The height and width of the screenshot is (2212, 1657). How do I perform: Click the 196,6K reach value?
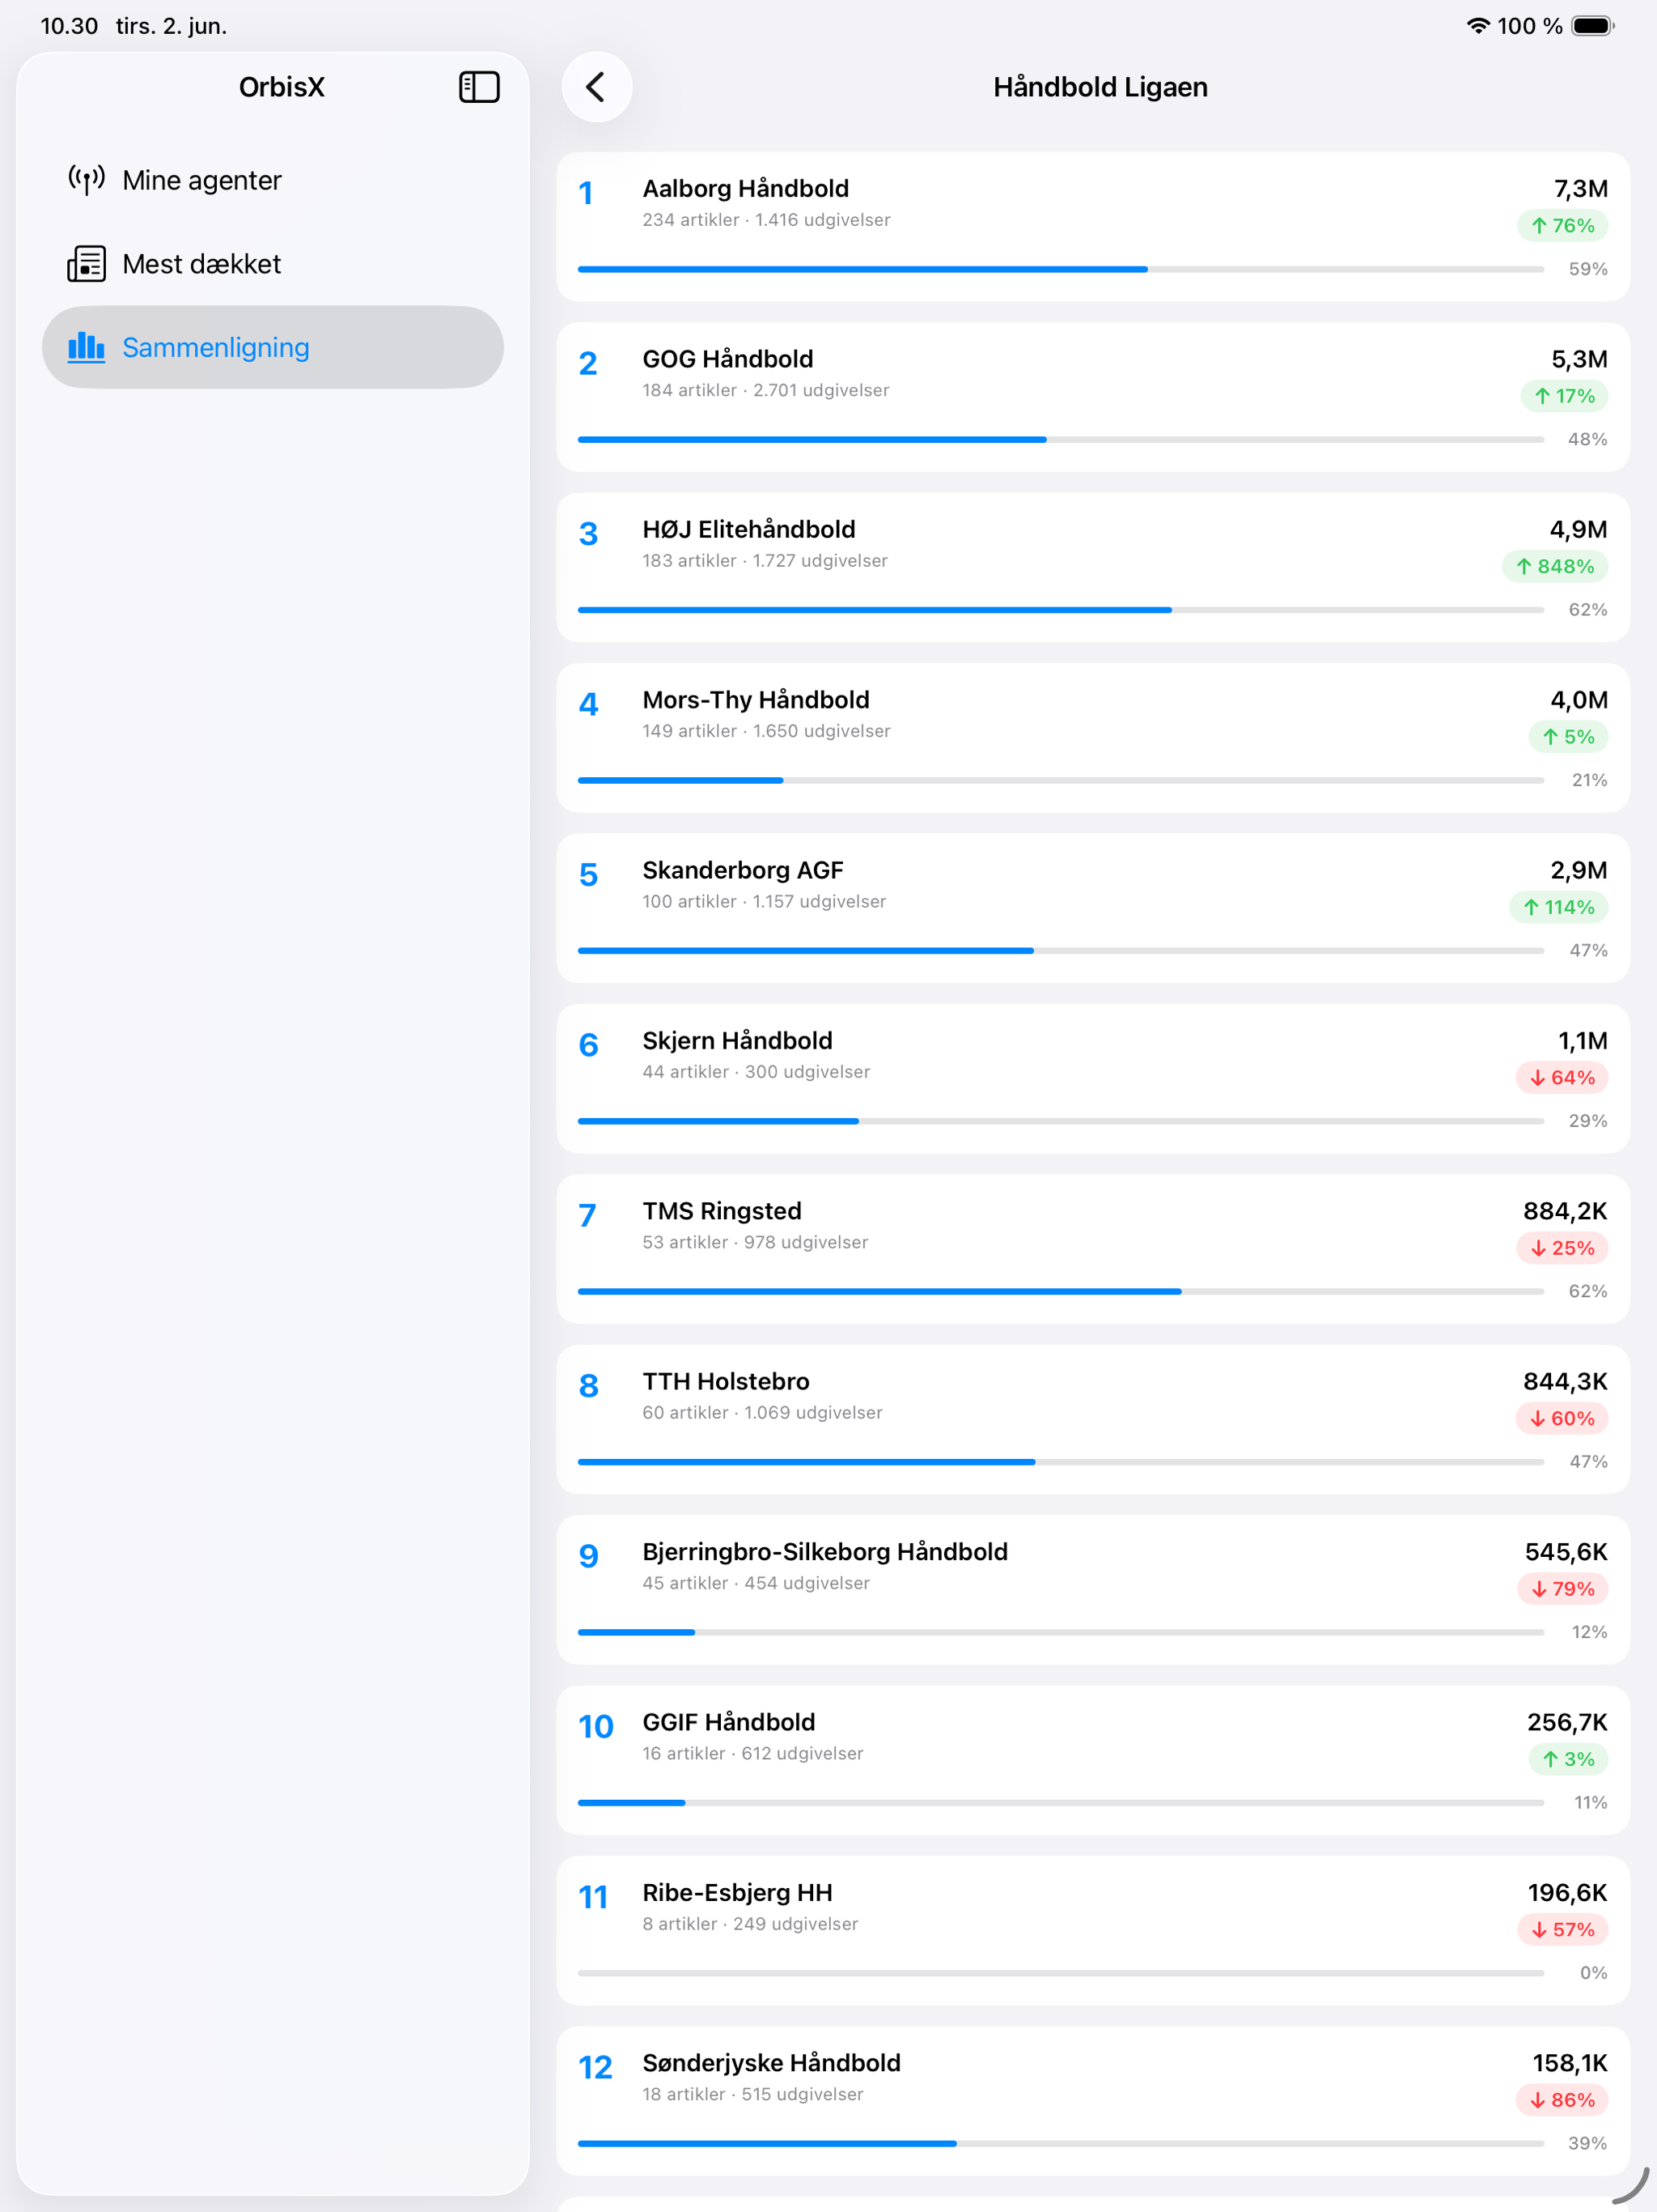1567,1893
